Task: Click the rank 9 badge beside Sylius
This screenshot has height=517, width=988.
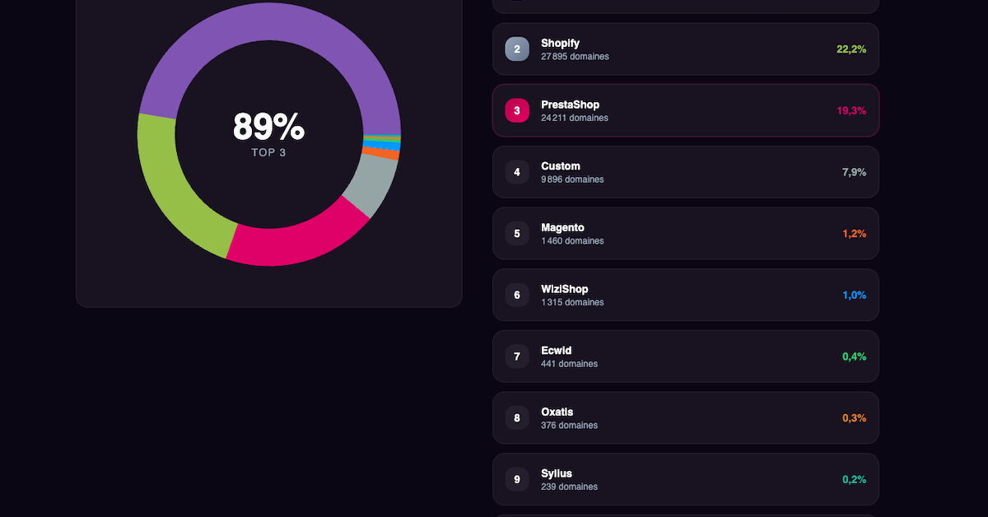Action: click(517, 479)
